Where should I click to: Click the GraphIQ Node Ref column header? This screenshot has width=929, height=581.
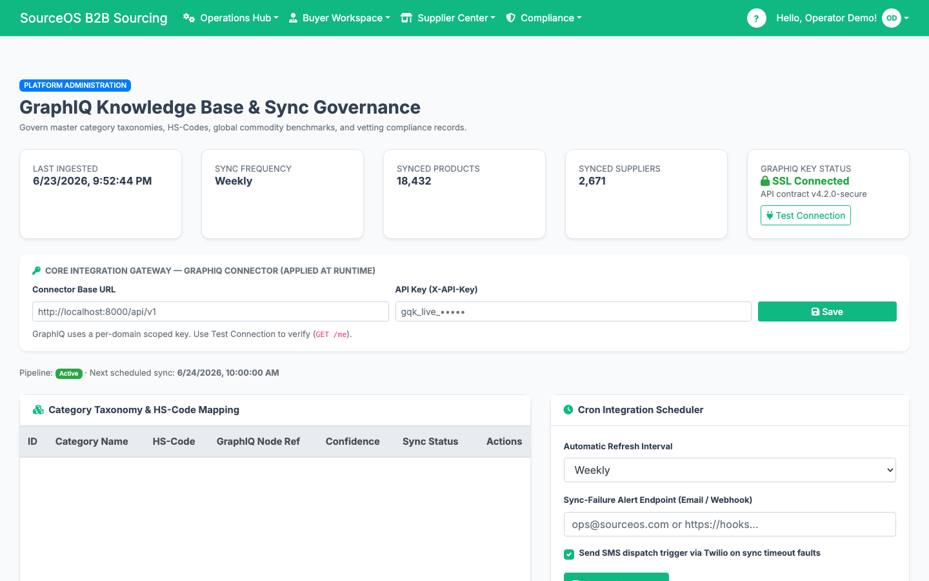258,442
